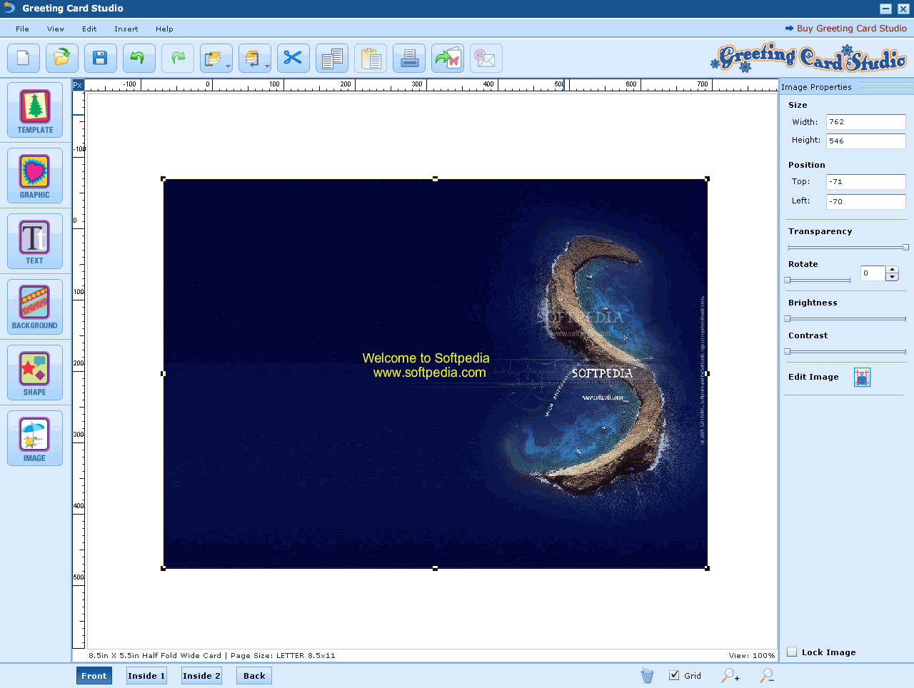Switch to the Inside 2 page tab
The width and height of the screenshot is (914, 688).
[x=201, y=676]
